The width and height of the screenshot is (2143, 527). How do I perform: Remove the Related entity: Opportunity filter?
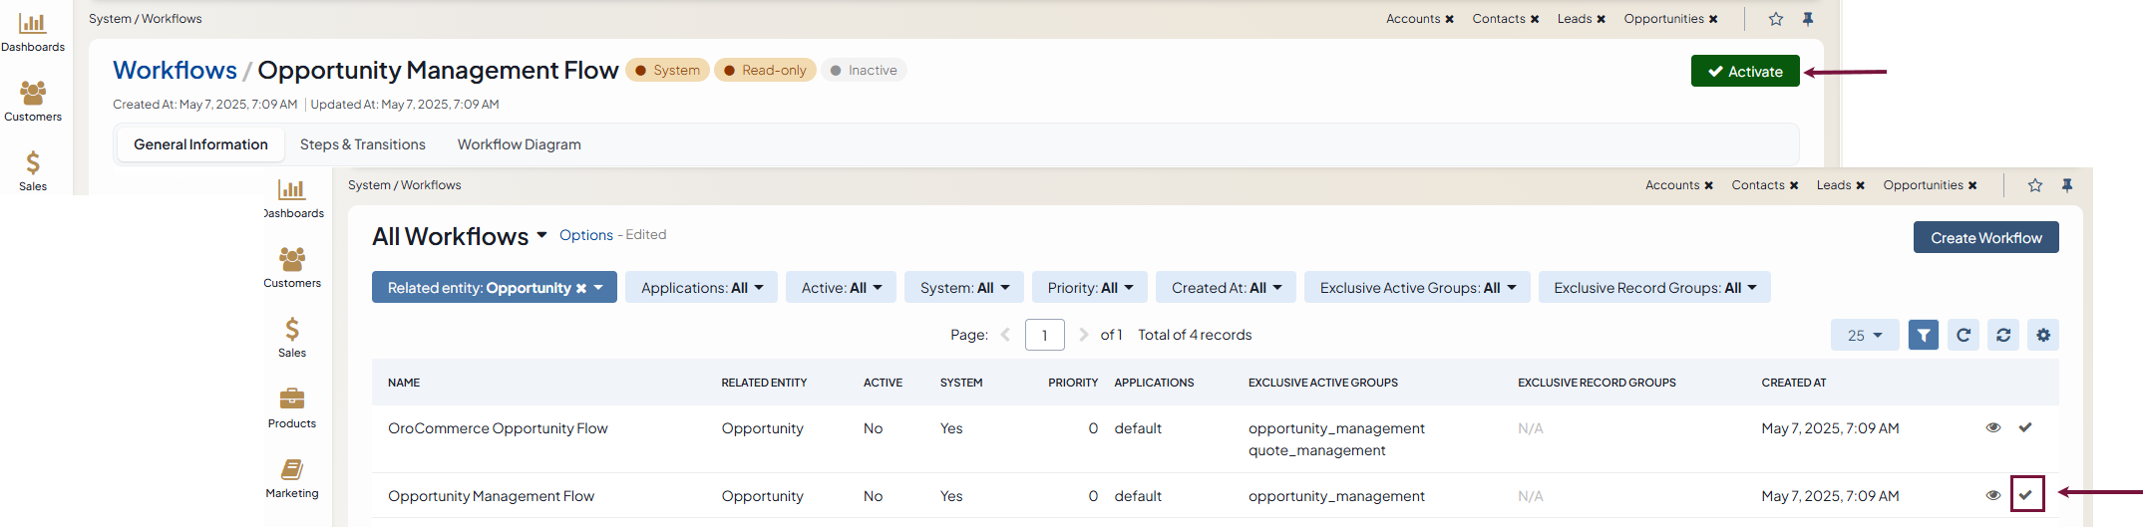point(581,289)
